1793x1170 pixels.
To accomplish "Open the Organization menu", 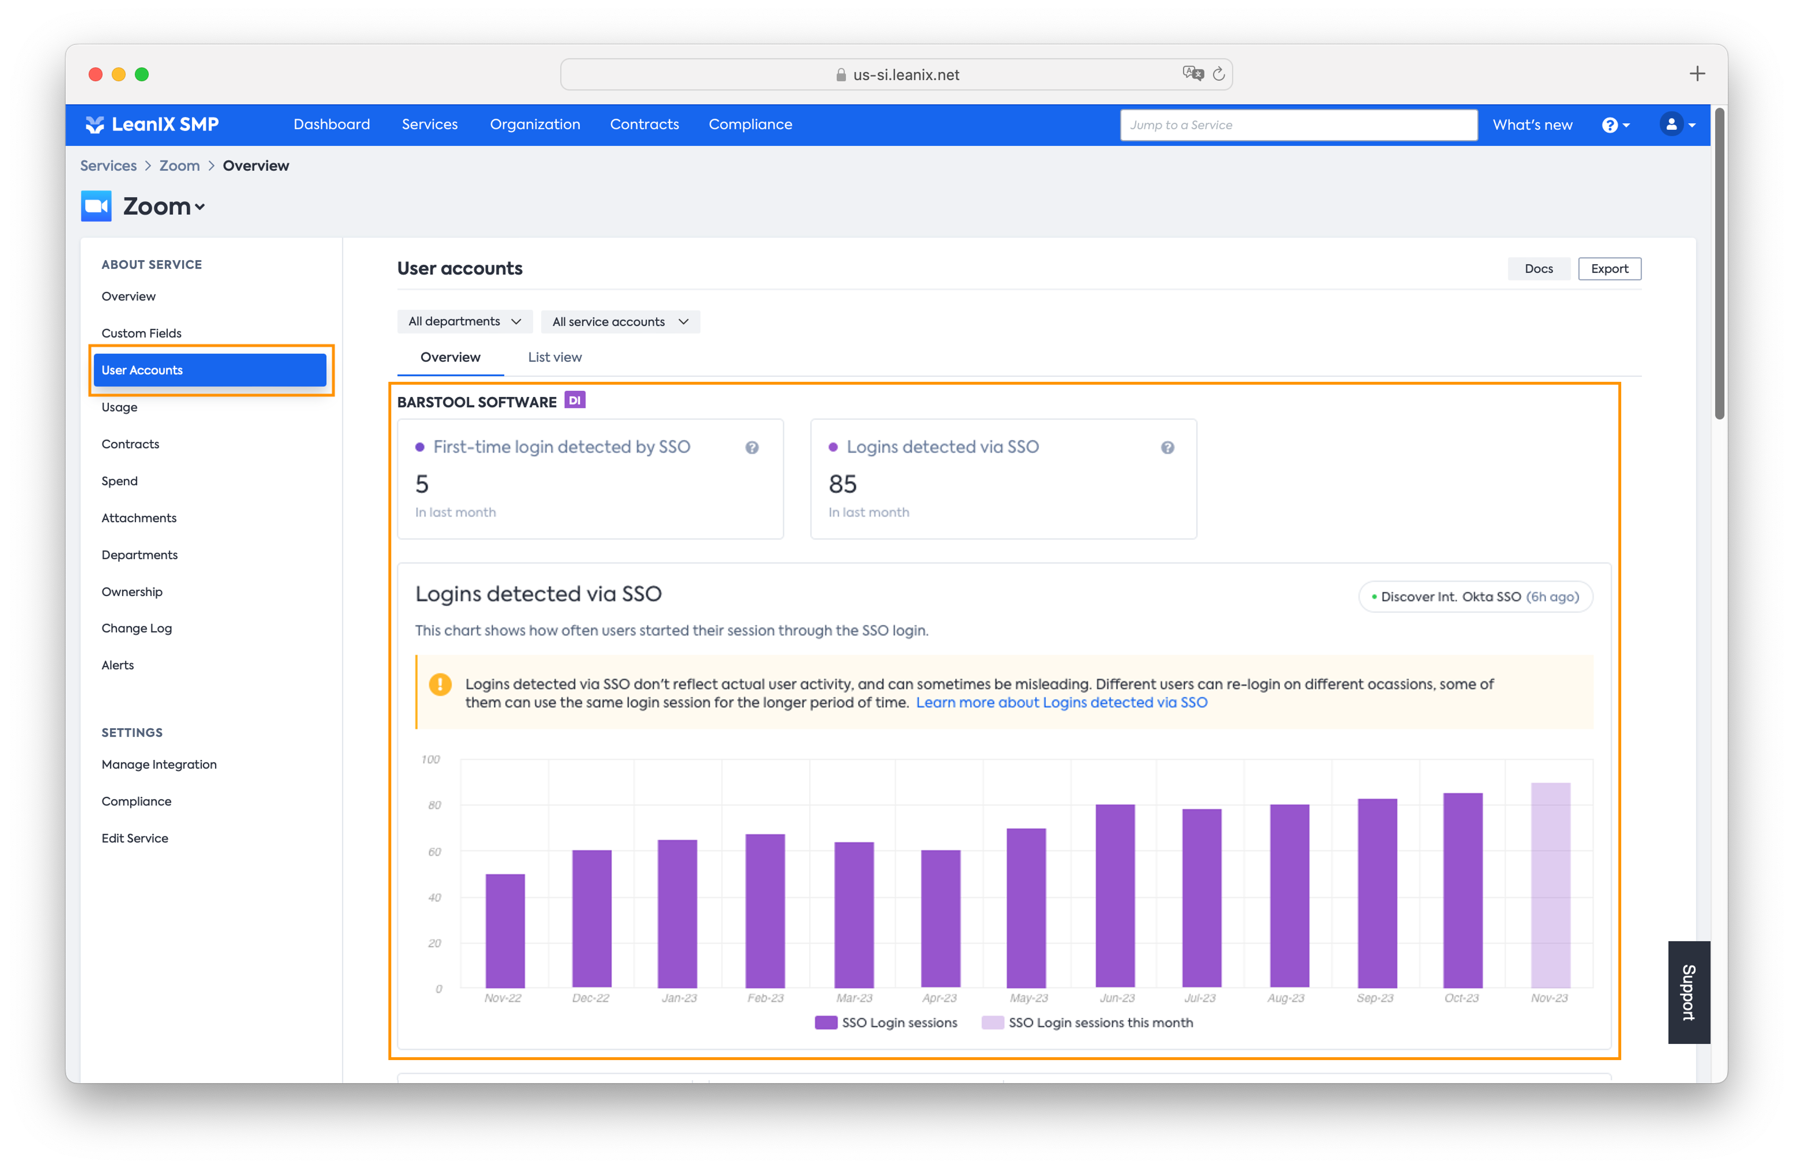I will pyautogui.click(x=535, y=124).
